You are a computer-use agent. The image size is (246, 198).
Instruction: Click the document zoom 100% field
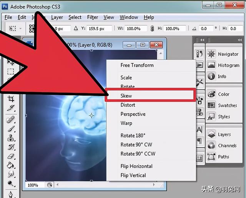35,185
